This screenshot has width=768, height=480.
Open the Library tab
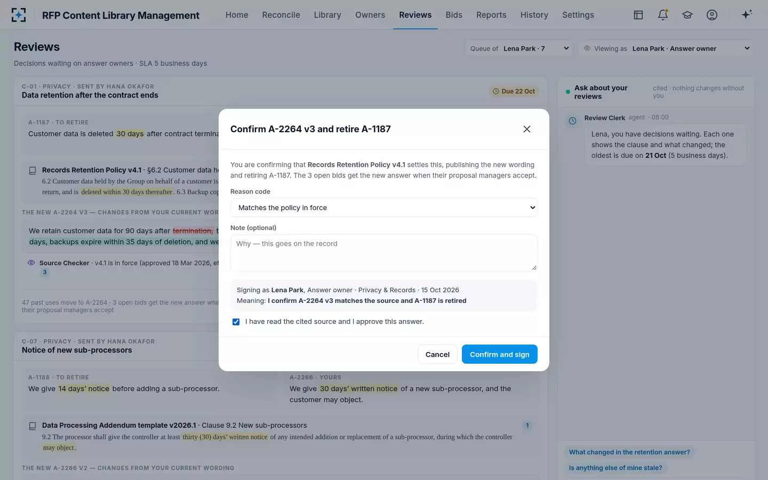(x=327, y=15)
